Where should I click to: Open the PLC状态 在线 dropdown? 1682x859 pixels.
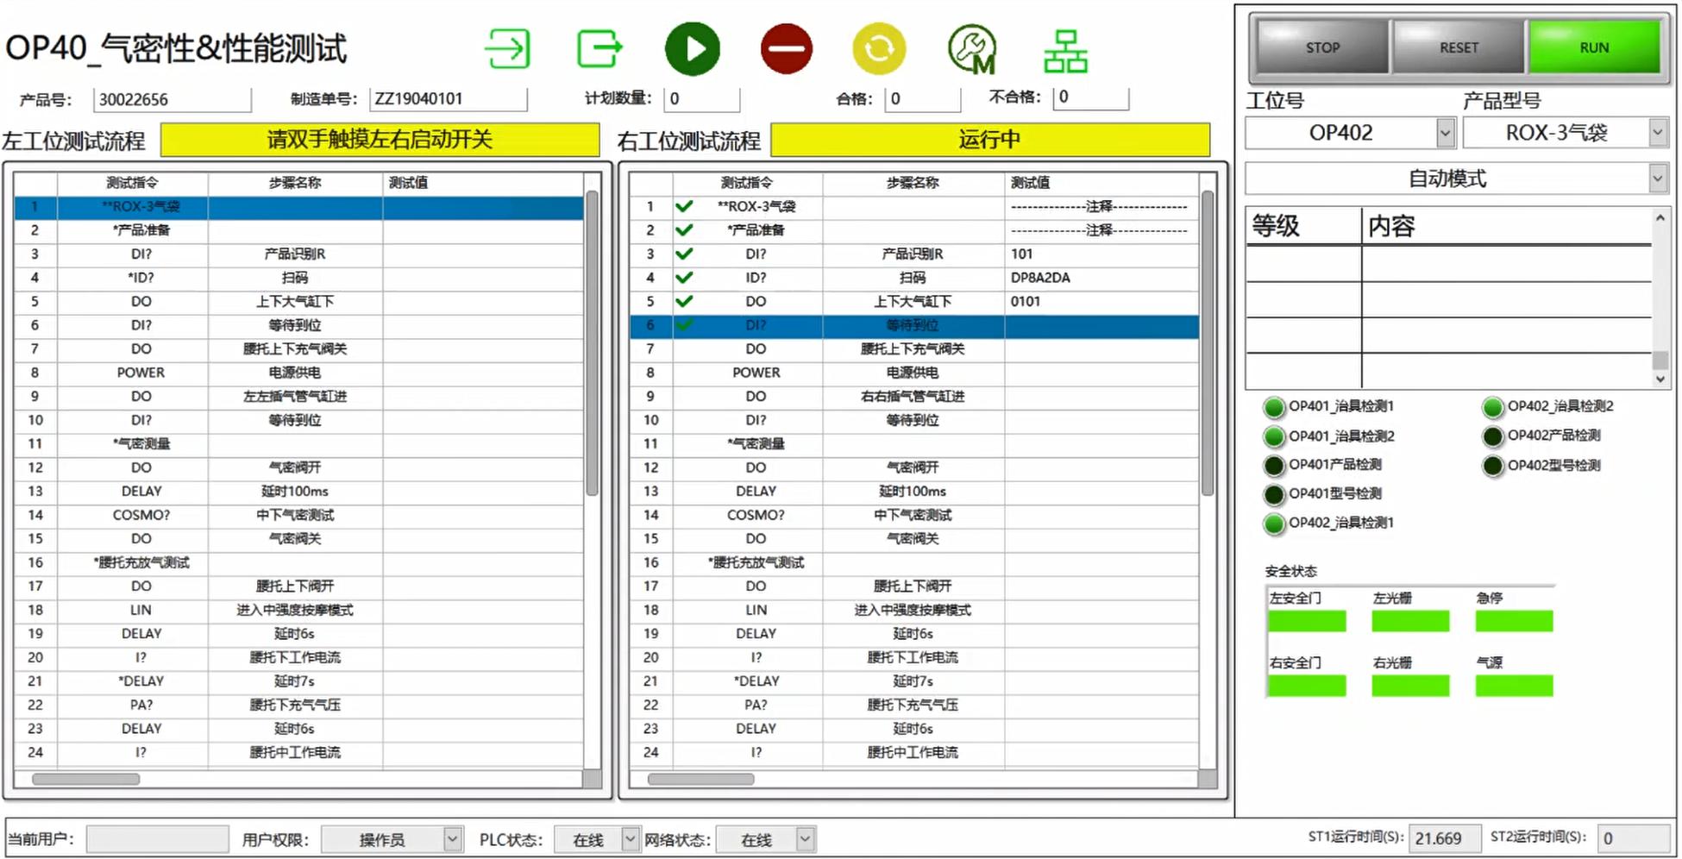coord(631,839)
